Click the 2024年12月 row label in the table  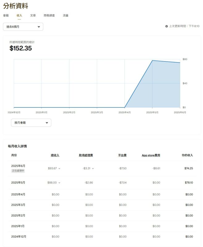[x=19, y=237]
